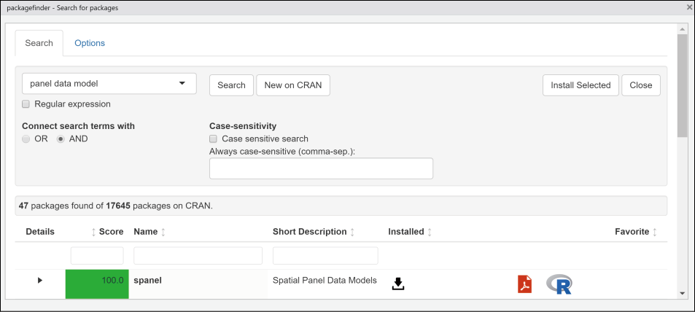Select the Search tab
The width and height of the screenshot is (695, 312).
click(39, 43)
